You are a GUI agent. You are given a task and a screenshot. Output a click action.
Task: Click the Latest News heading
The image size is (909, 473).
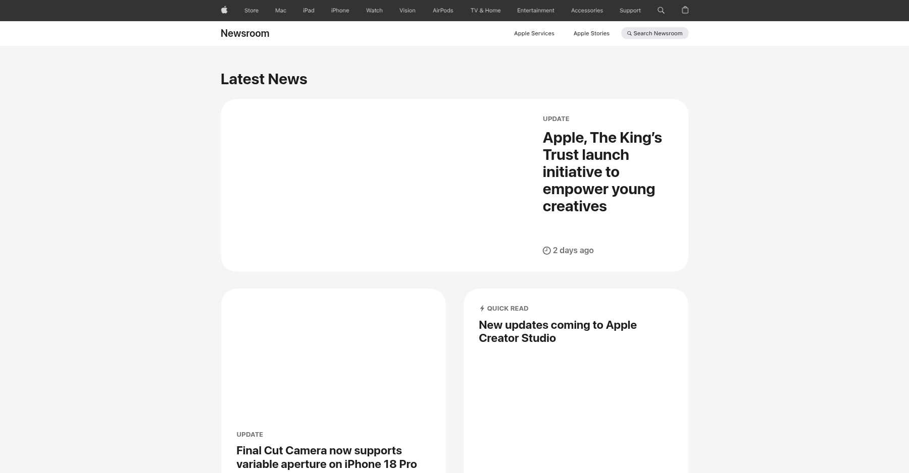coord(264,79)
